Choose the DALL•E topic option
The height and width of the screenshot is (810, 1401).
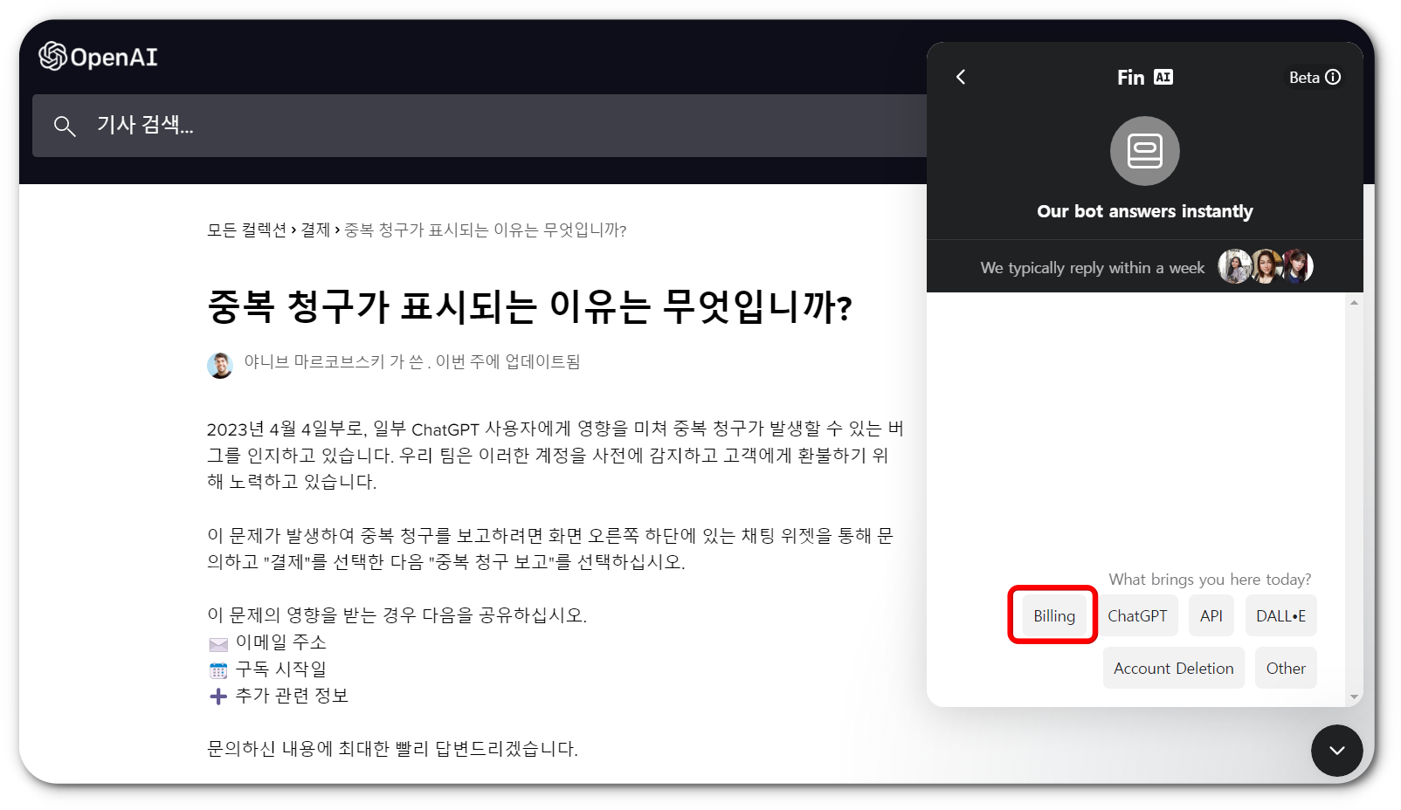1280,615
